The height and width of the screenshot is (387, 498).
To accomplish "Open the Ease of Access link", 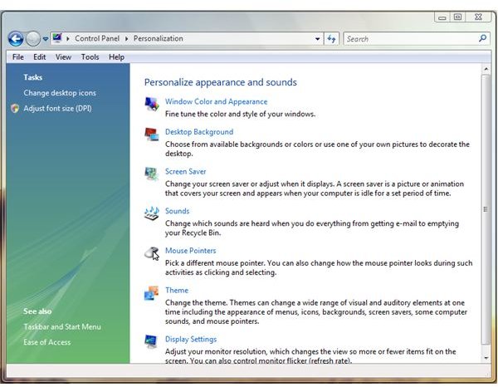I will tap(47, 341).
